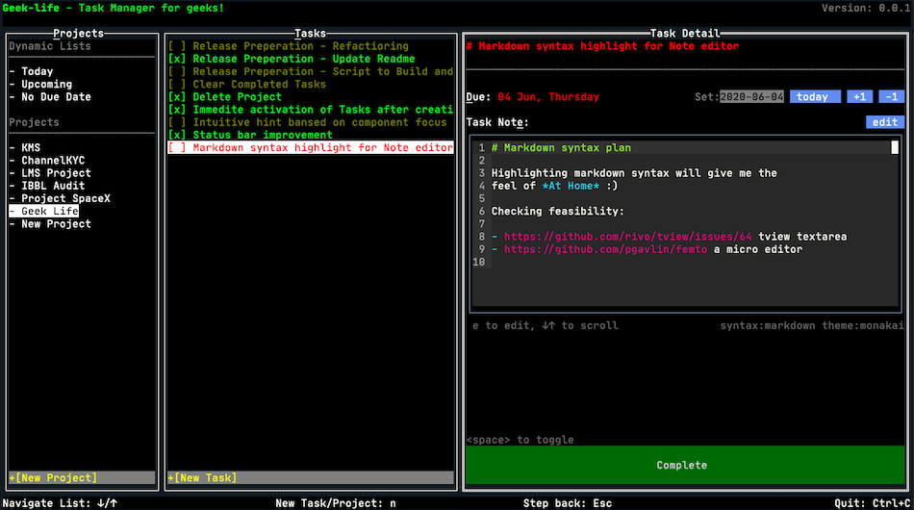Open the pgavlin/femto GitHub link
Image resolution: width=914 pixels, height=510 pixels.
(x=605, y=249)
